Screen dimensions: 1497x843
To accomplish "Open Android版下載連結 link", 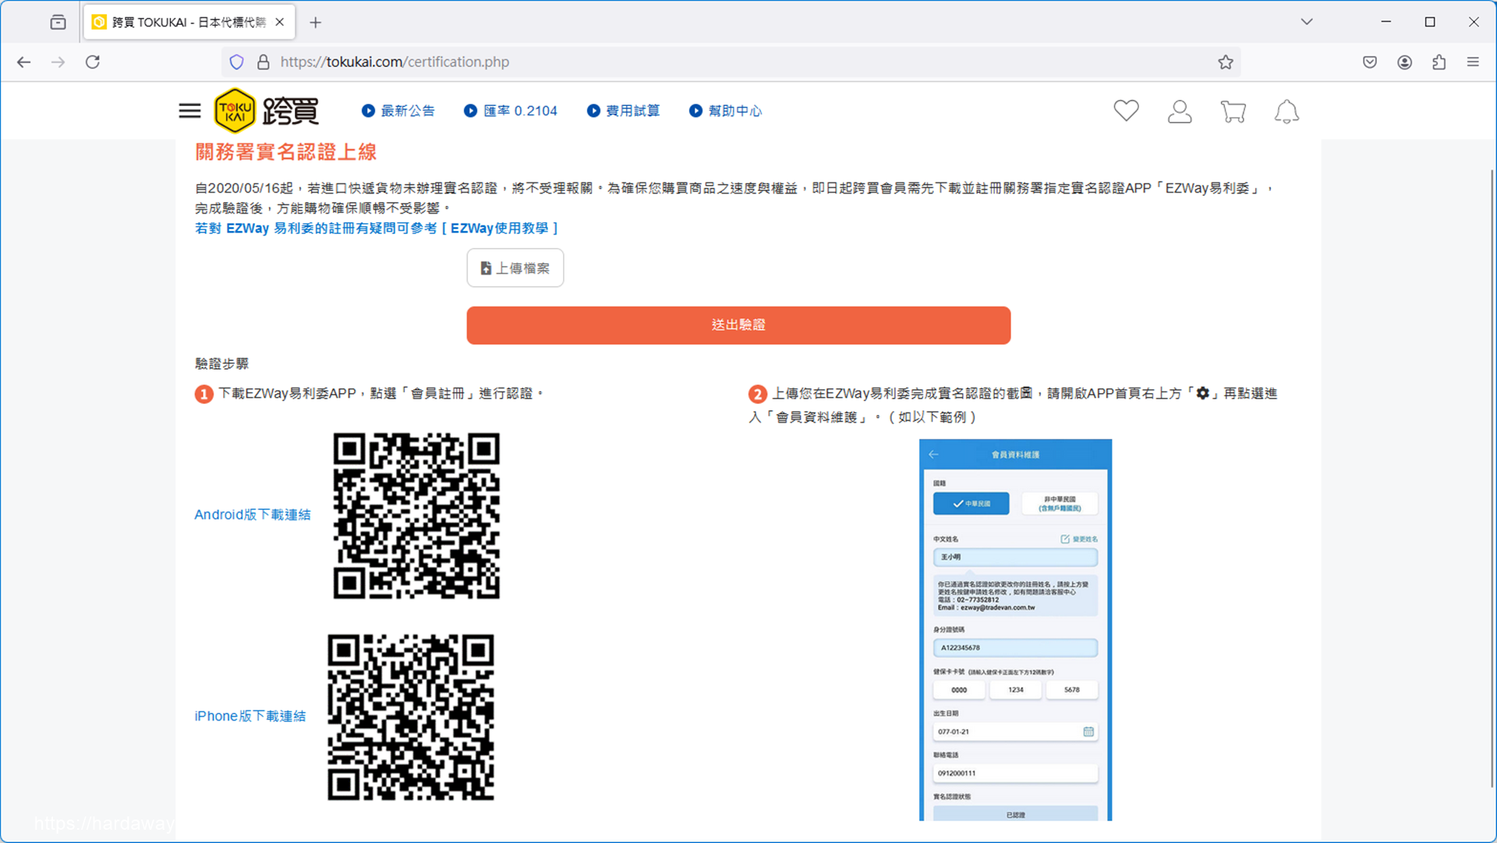I will (x=253, y=515).
